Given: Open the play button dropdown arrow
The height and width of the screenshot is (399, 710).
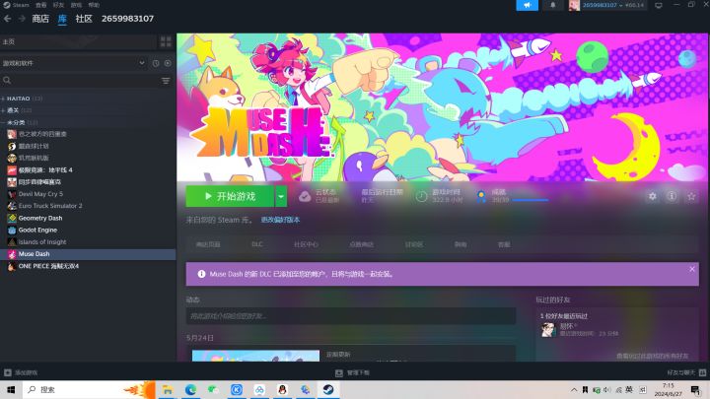Looking at the screenshot, I should [x=281, y=196].
